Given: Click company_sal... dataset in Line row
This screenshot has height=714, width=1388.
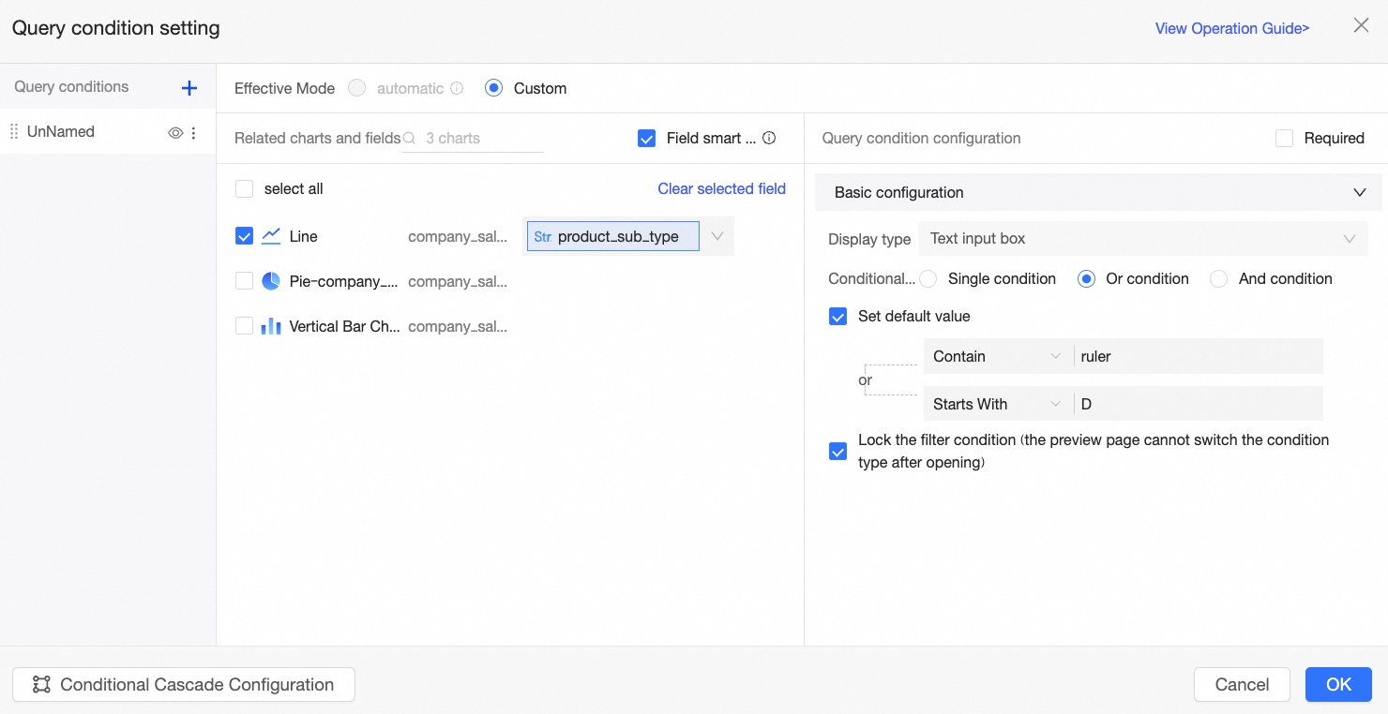Looking at the screenshot, I should (x=458, y=236).
